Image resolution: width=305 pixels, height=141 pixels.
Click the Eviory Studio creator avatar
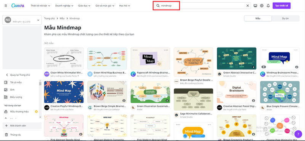[x=176, y=81]
